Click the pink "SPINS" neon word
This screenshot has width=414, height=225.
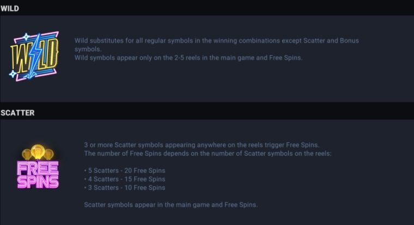(38, 182)
